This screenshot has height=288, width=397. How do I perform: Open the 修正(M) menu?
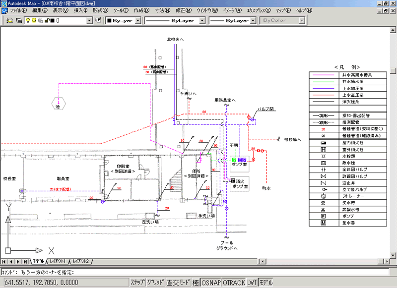point(184,10)
